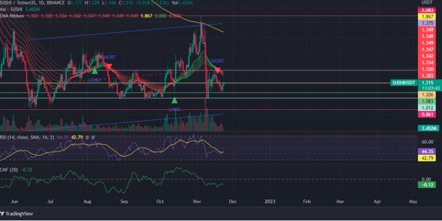The image size is (442, 221).
Task: Click the SUSHIUSDT current price label
Action: (404, 83)
